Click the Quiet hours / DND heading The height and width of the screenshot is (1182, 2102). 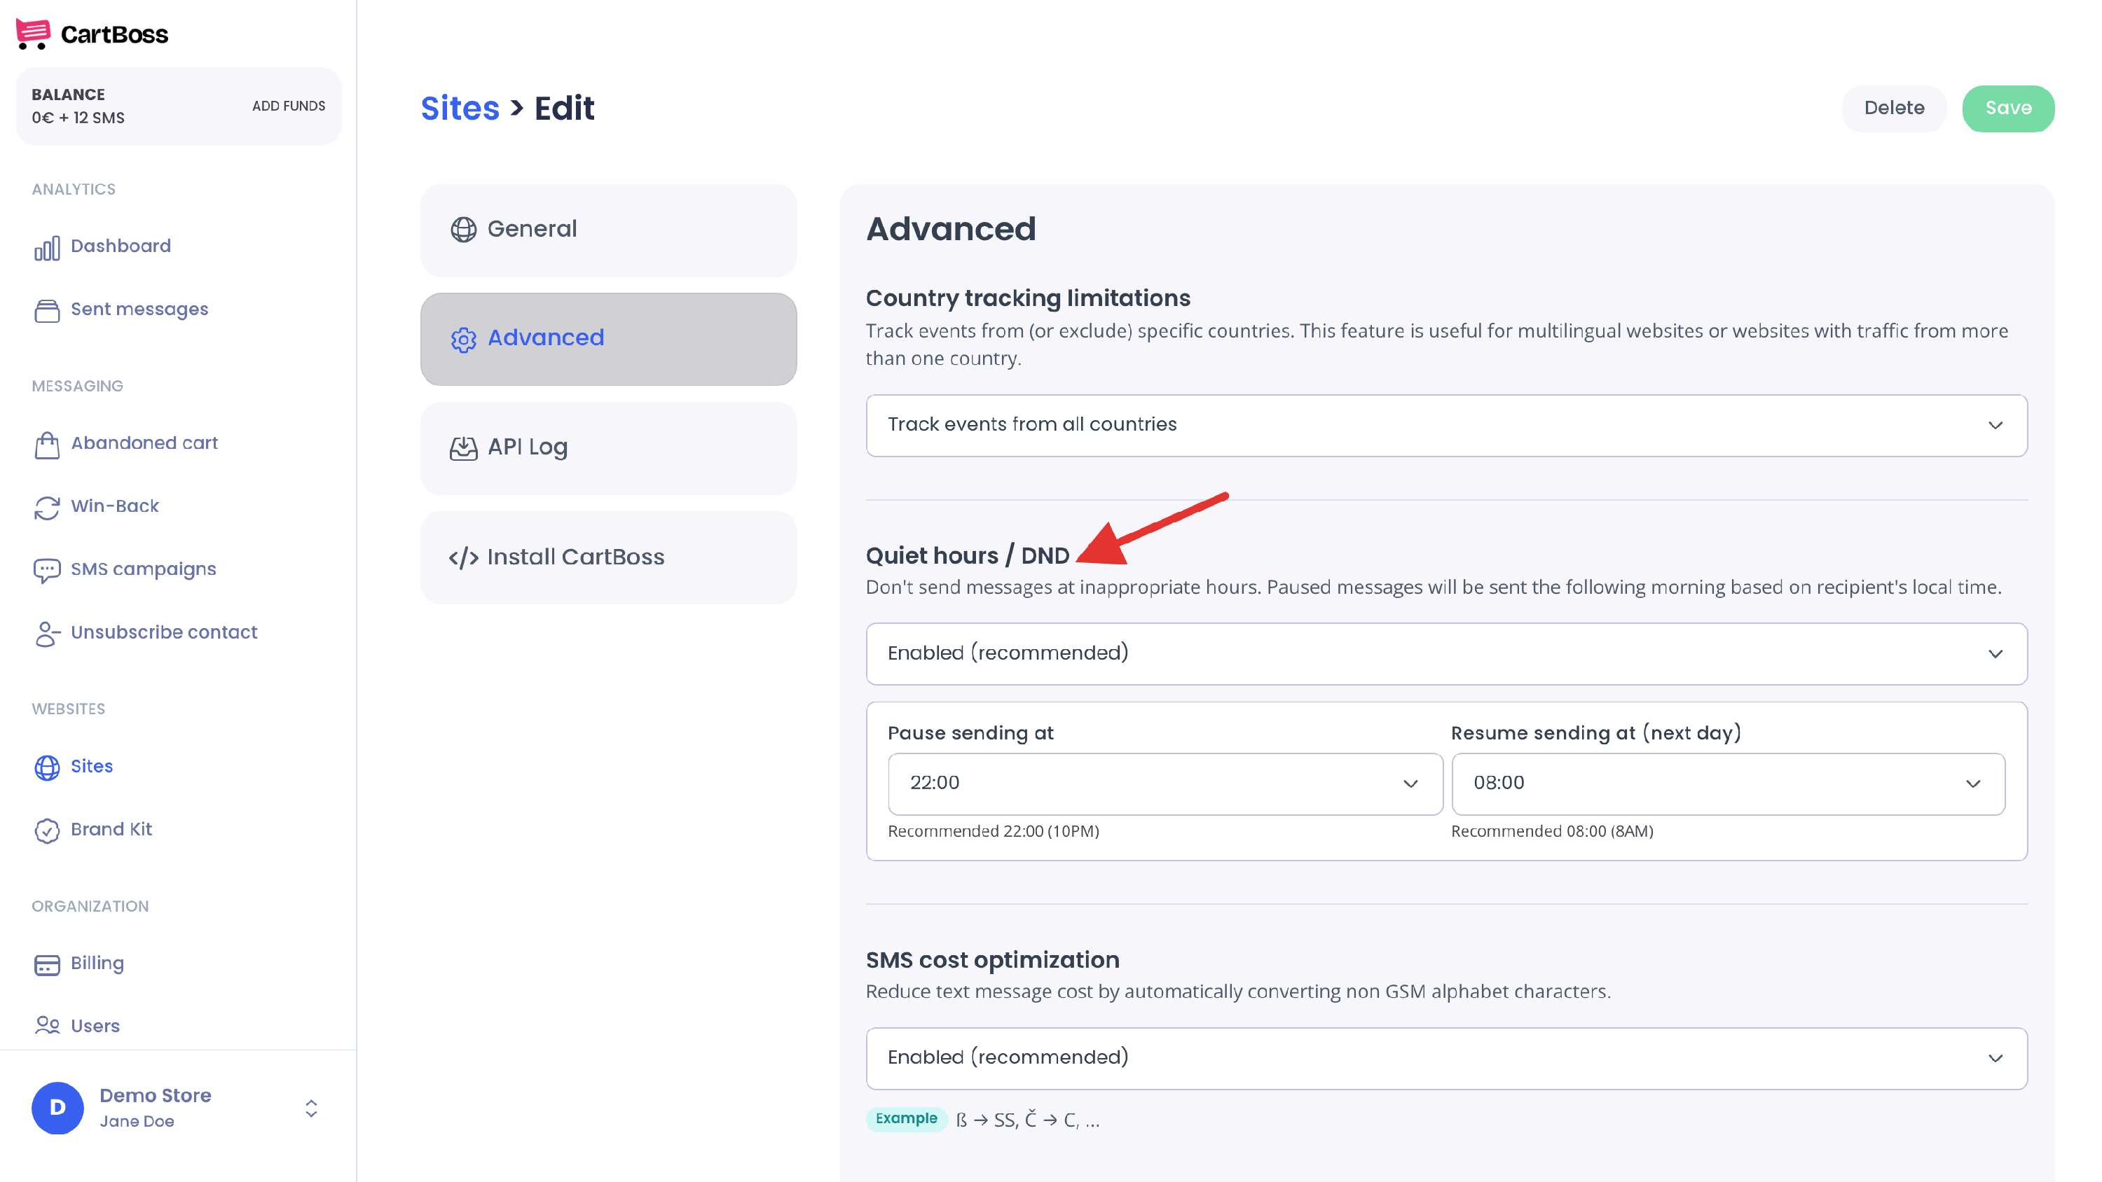point(967,556)
